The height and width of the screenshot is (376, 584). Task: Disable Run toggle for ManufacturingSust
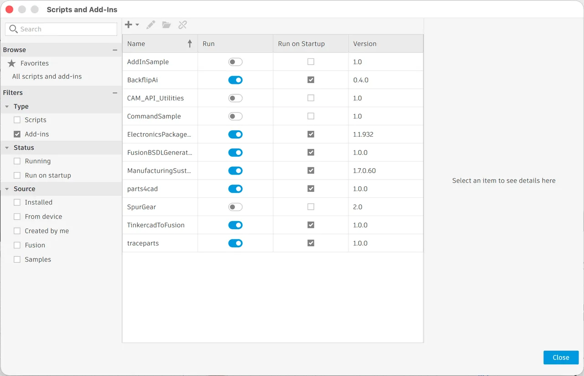pos(235,170)
